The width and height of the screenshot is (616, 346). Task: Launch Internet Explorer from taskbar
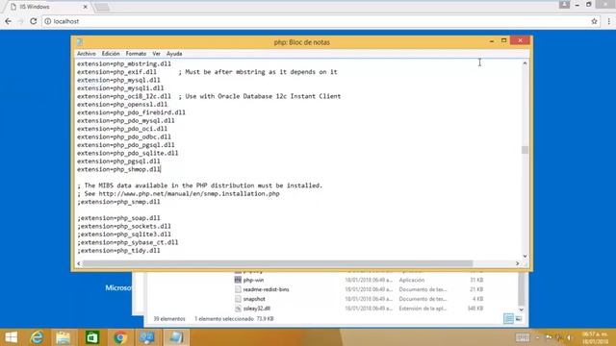37,337
